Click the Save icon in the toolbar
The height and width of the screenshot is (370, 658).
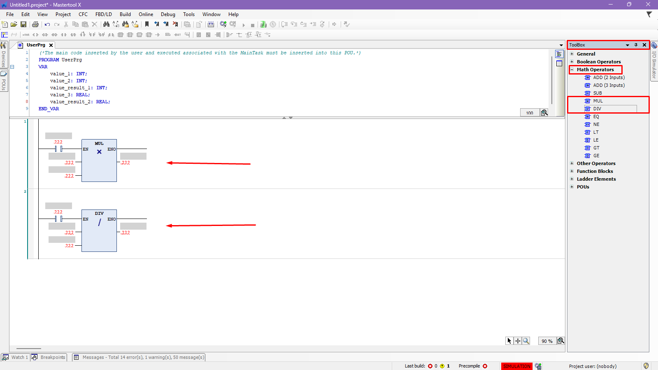click(23, 24)
